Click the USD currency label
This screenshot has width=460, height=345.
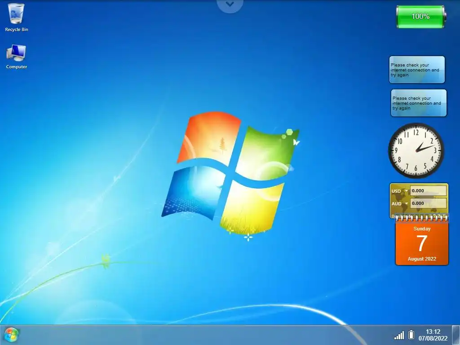point(396,191)
